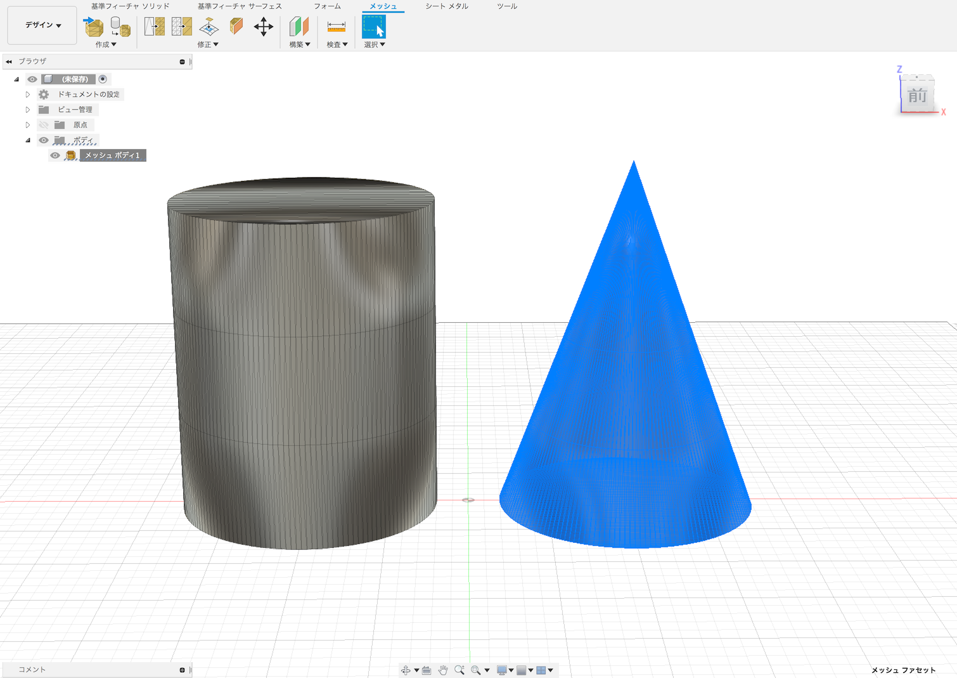
Task: Click the 前 face of the ViewCube
Action: coord(917,96)
